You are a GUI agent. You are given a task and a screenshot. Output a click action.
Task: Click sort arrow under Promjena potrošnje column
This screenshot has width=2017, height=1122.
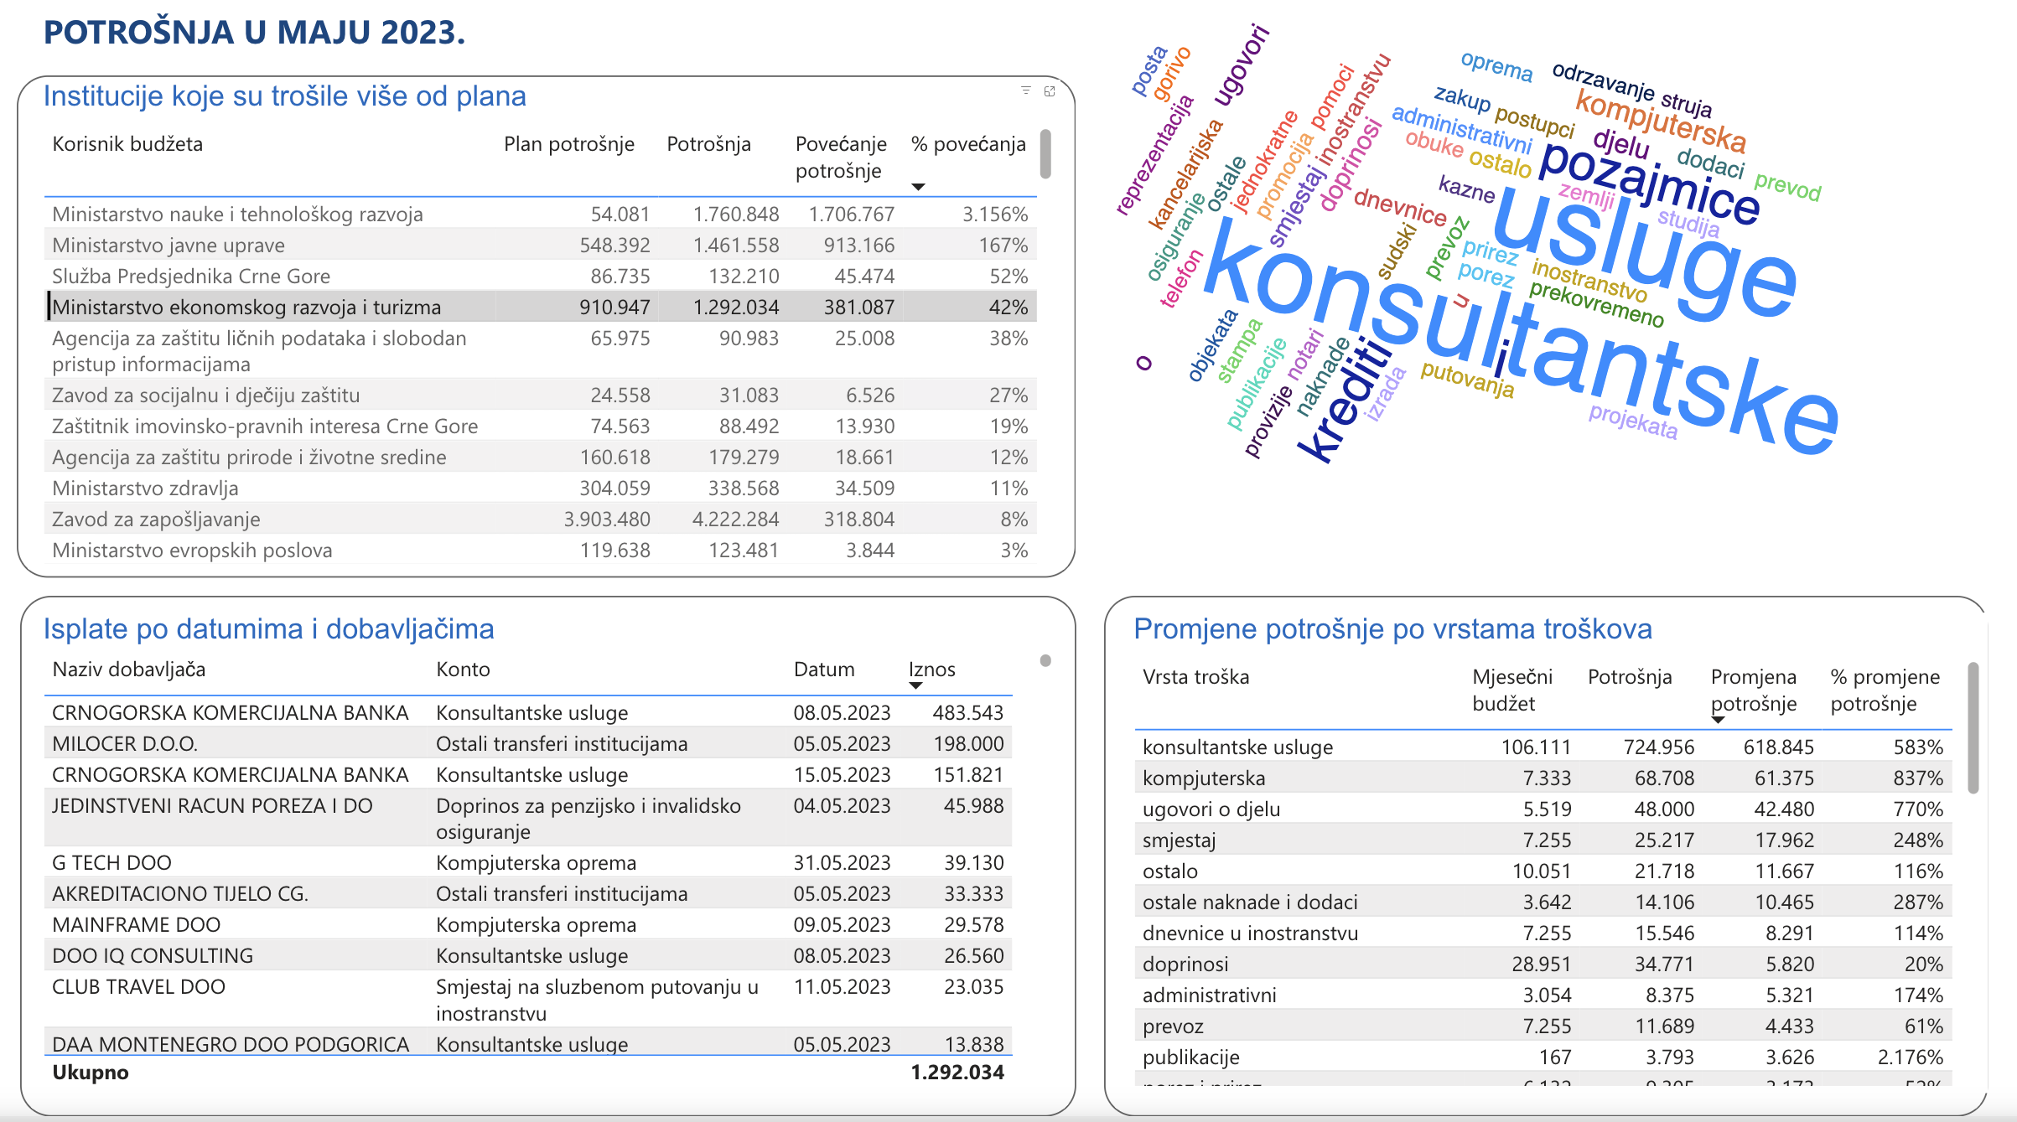point(1718,720)
